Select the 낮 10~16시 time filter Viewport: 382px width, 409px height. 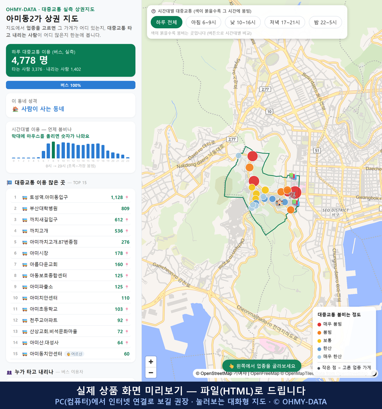point(243,22)
